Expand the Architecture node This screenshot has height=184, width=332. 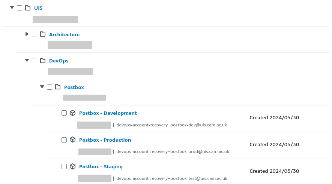pos(27,34)
